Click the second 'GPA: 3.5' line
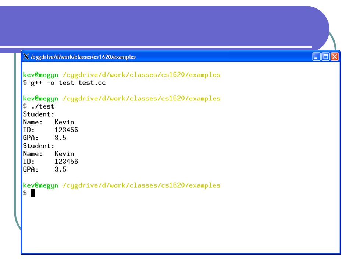 (44, 169)
